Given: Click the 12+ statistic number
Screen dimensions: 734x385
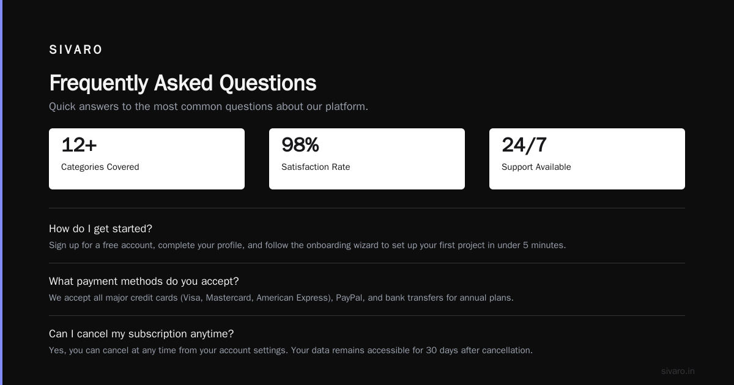Looking at the screenshot, I should click(x=79, y=145).
